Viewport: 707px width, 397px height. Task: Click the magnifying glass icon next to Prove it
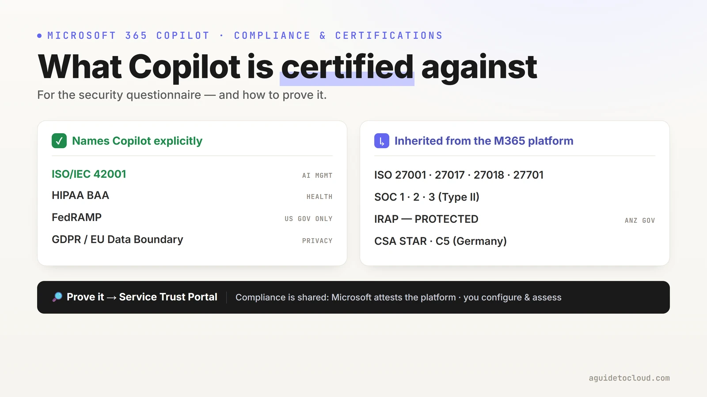pos(57,297)
